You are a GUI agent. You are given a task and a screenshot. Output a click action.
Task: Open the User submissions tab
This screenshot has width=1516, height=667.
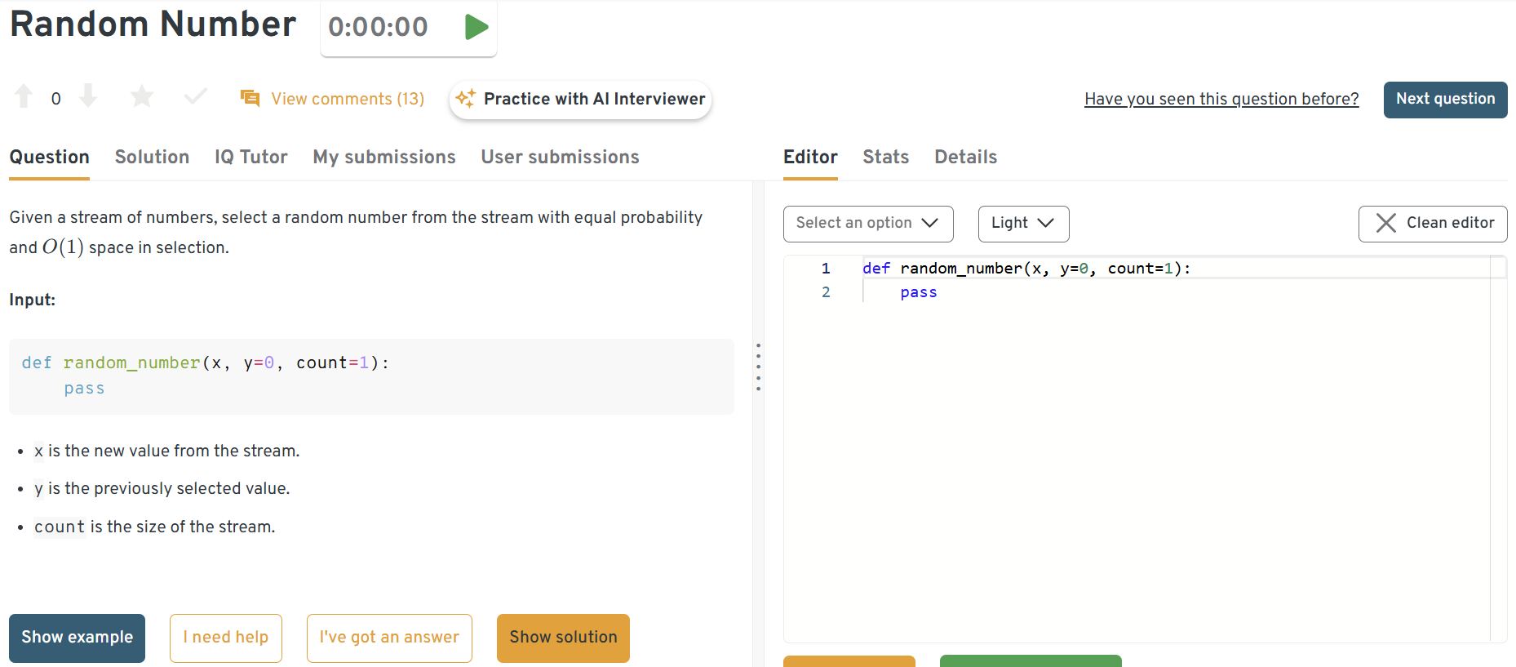560,157
